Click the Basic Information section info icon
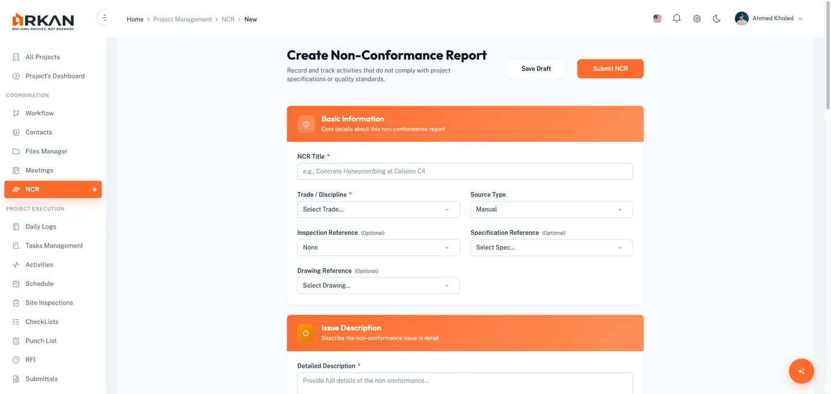 (x=306, y=124)
